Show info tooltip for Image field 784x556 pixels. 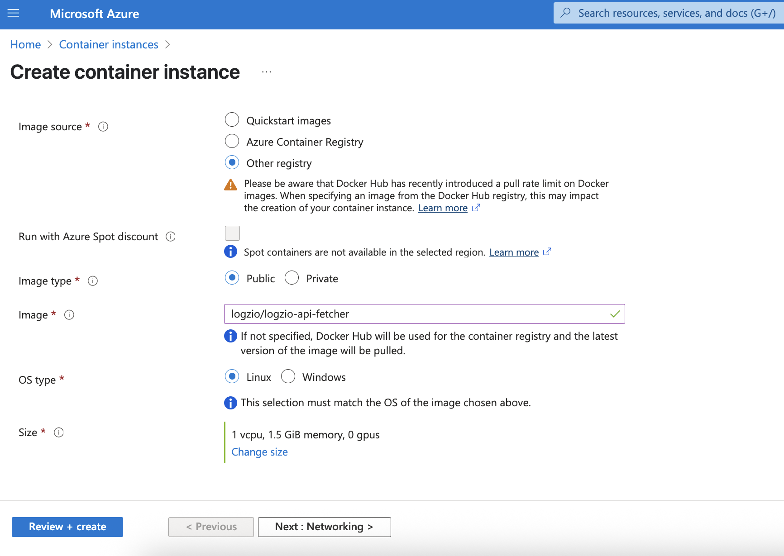(x=69, y=315)
